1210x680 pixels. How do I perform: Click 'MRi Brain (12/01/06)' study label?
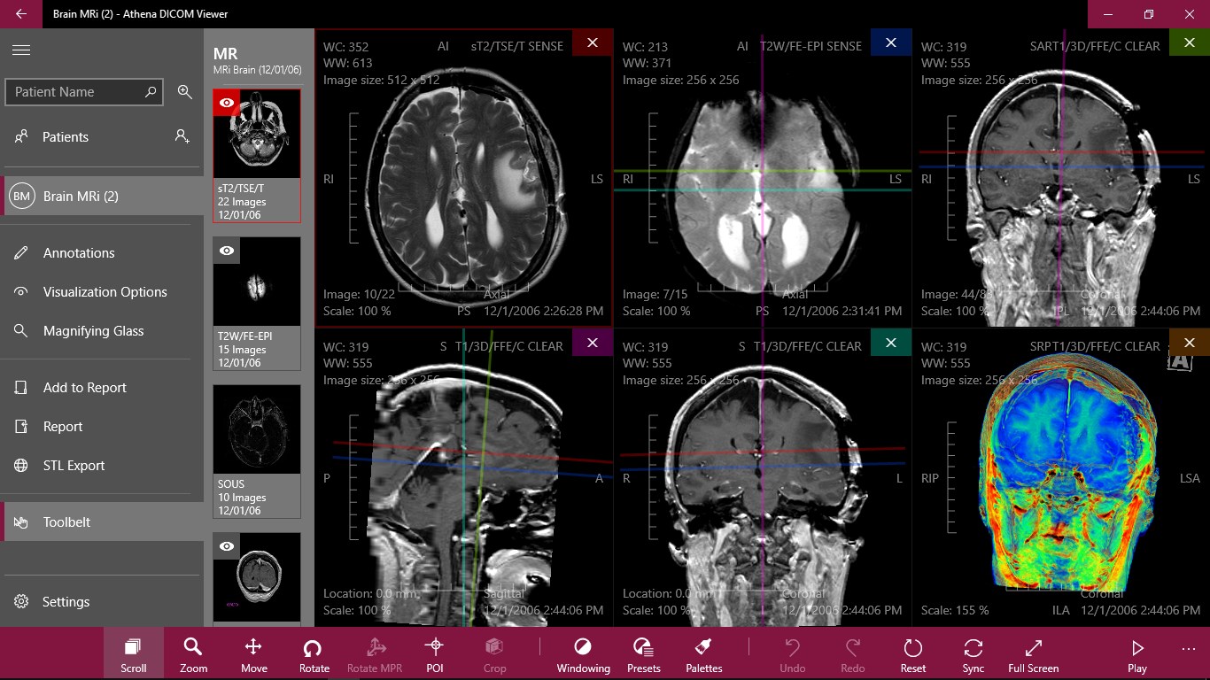click(258, 70)
